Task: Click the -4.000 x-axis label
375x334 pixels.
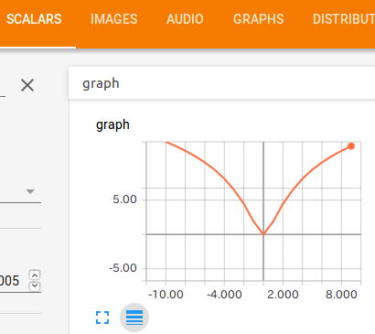Action: 224,295
